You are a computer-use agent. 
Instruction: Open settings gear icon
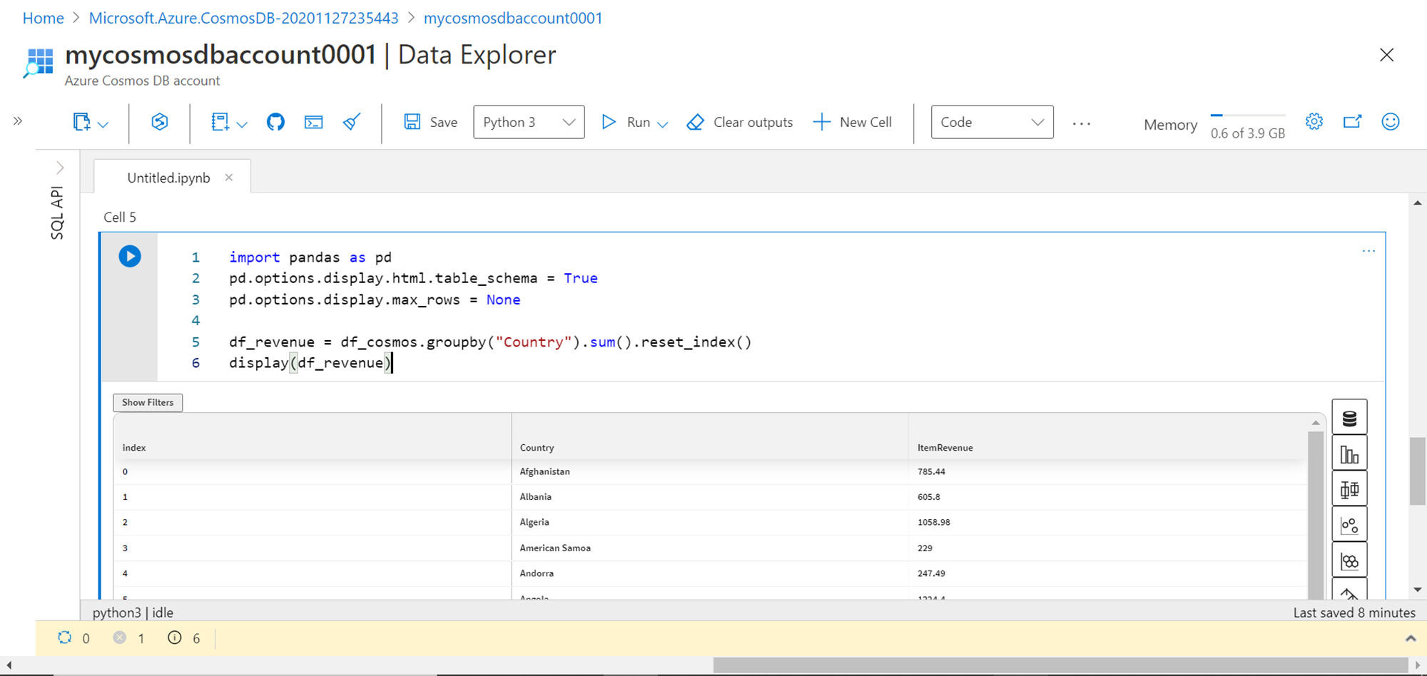[1314, 122]
